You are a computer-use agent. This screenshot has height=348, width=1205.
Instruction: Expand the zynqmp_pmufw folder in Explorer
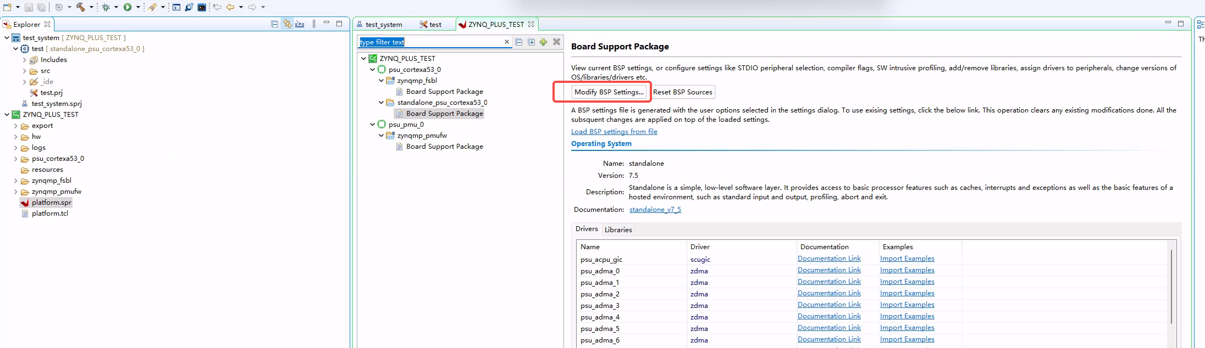(x=15, y=192)
